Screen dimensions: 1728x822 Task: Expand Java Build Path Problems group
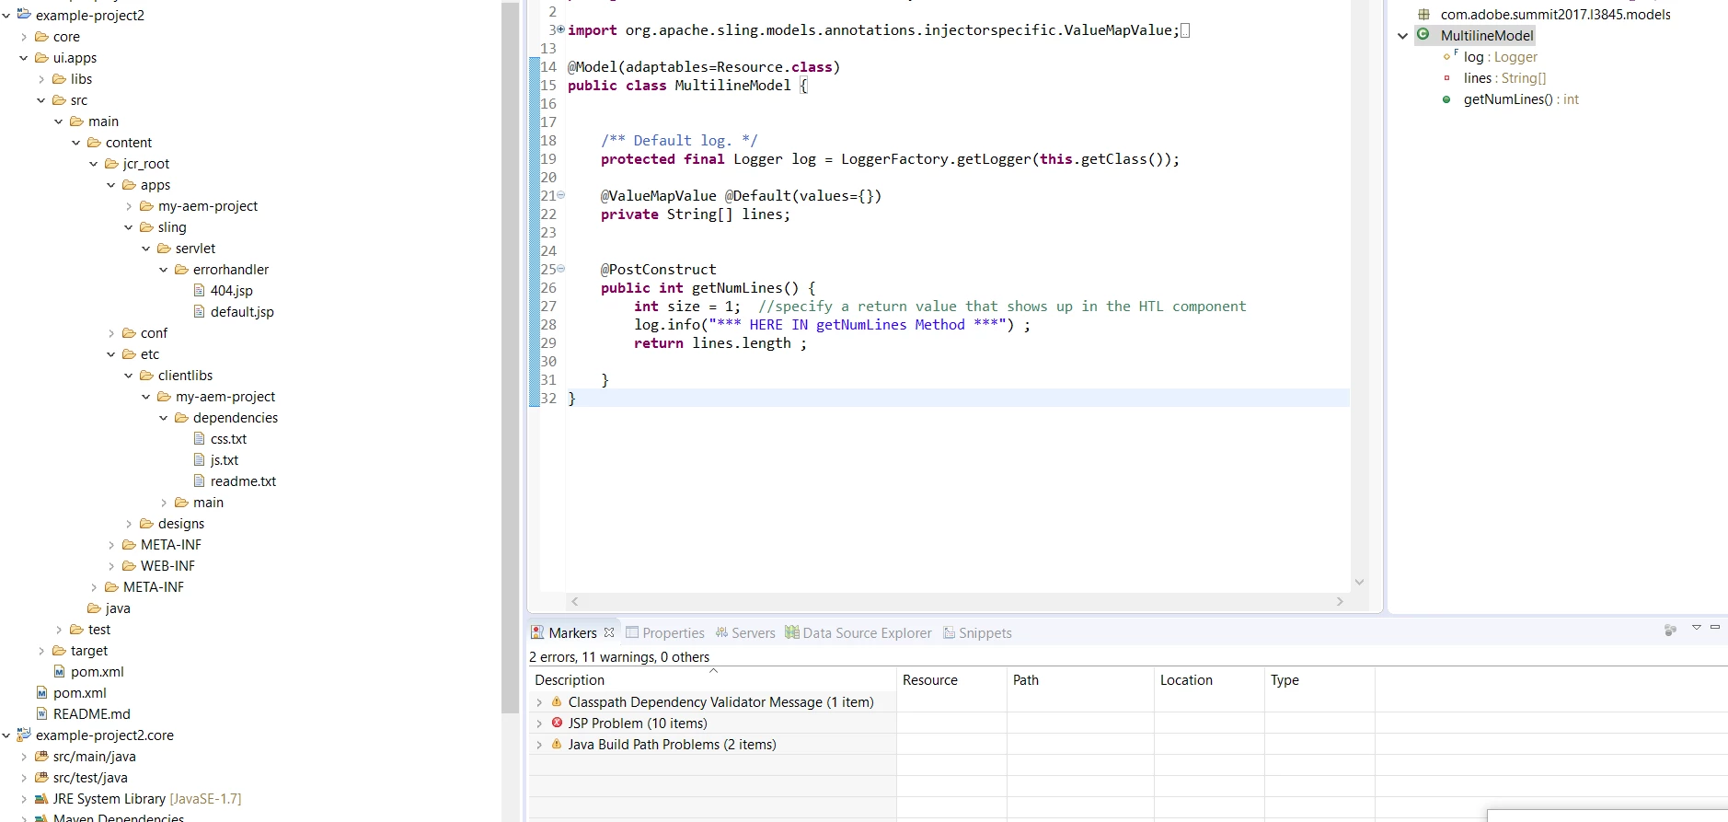click(539, 745)
